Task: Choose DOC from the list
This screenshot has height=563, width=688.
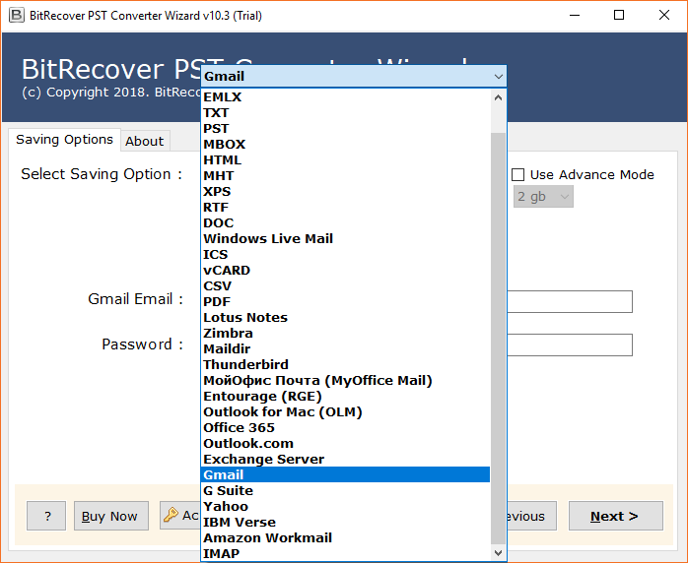Action: coord(345,223)
